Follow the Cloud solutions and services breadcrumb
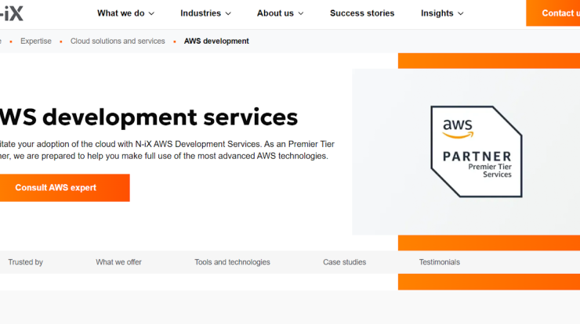This screenshot has height=324, width=580. point(118,41)
